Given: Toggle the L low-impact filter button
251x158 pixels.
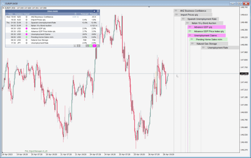Looking at the screenshot, I should 87,46.
